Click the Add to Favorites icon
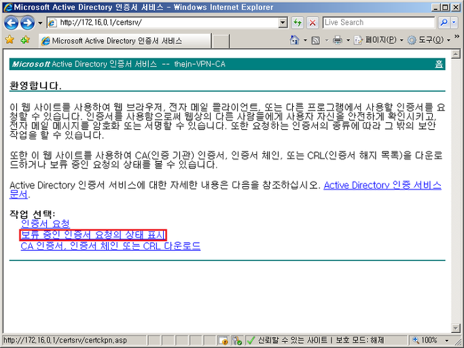Image resolution: width=464 pixels, height=348 pixels. pos(25,39)
